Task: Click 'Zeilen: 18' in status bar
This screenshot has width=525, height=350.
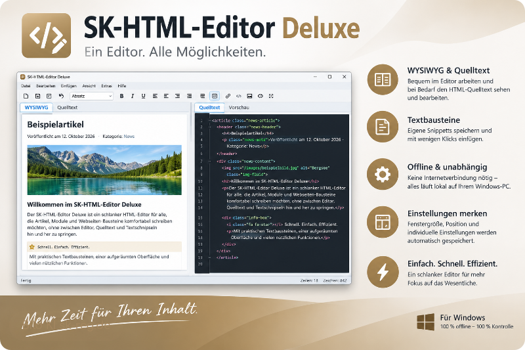Action: click(309, 280)
